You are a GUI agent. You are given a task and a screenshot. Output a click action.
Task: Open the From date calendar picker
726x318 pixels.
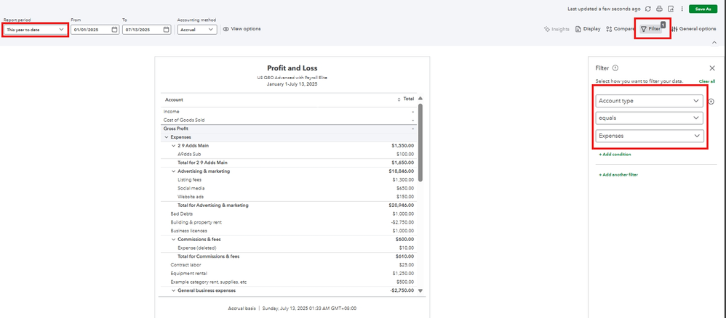[114, 30]
